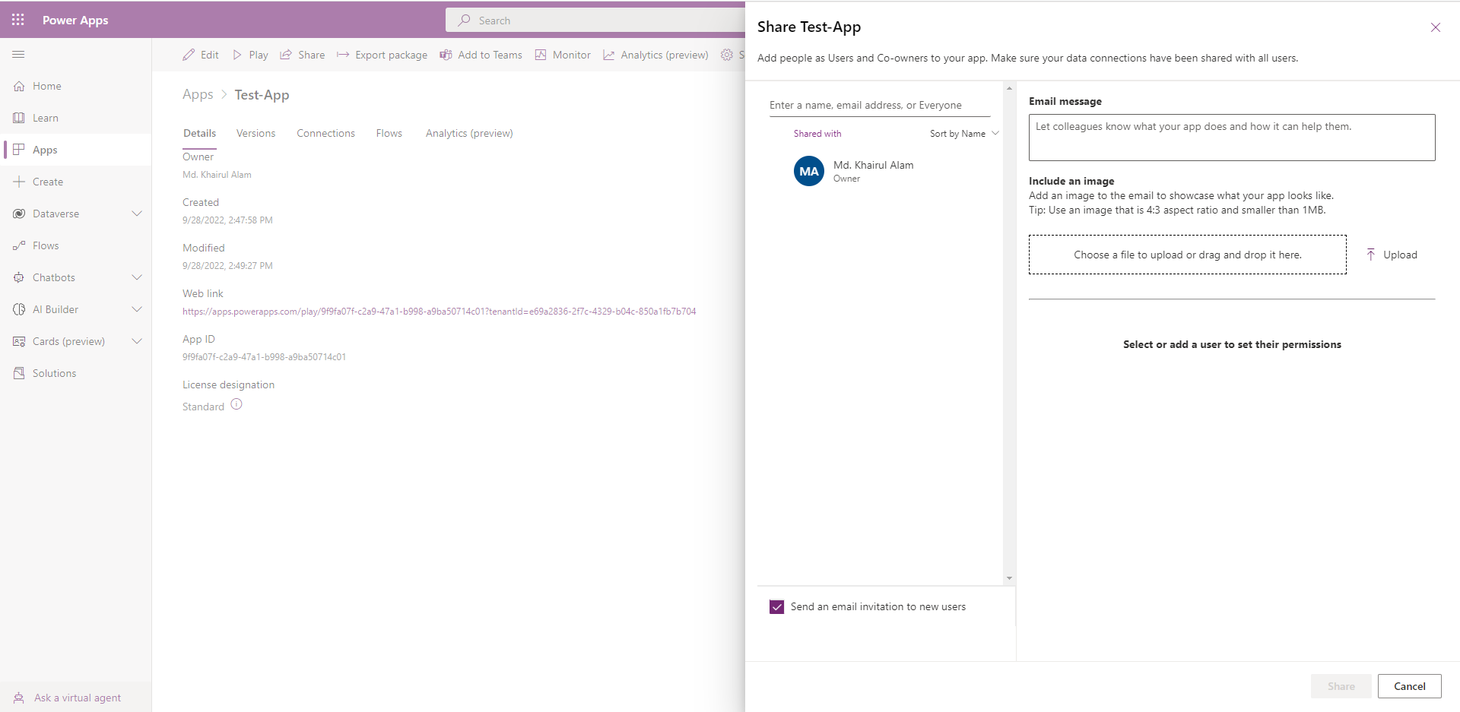Screen dimensions: 1460x712
Task: Open Solutions in the sidebar
Action: pos(54,373)
